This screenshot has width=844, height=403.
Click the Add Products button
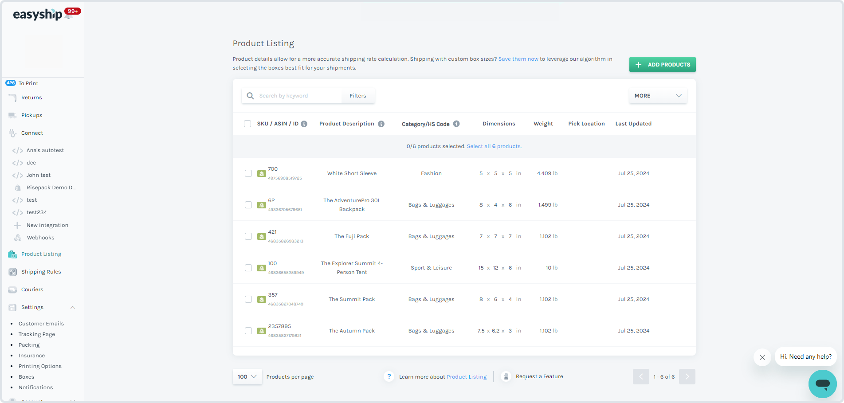click(662, 65)
